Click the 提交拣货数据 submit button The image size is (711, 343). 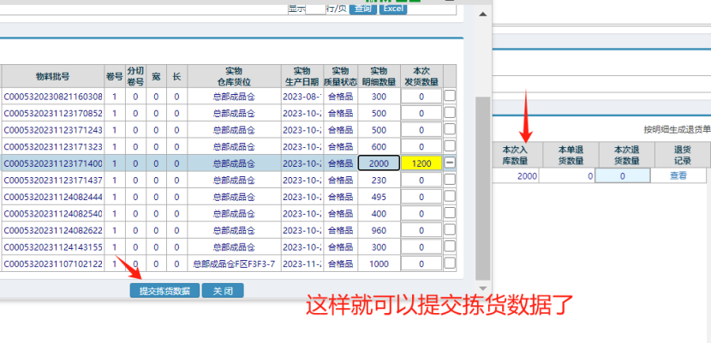165,291
